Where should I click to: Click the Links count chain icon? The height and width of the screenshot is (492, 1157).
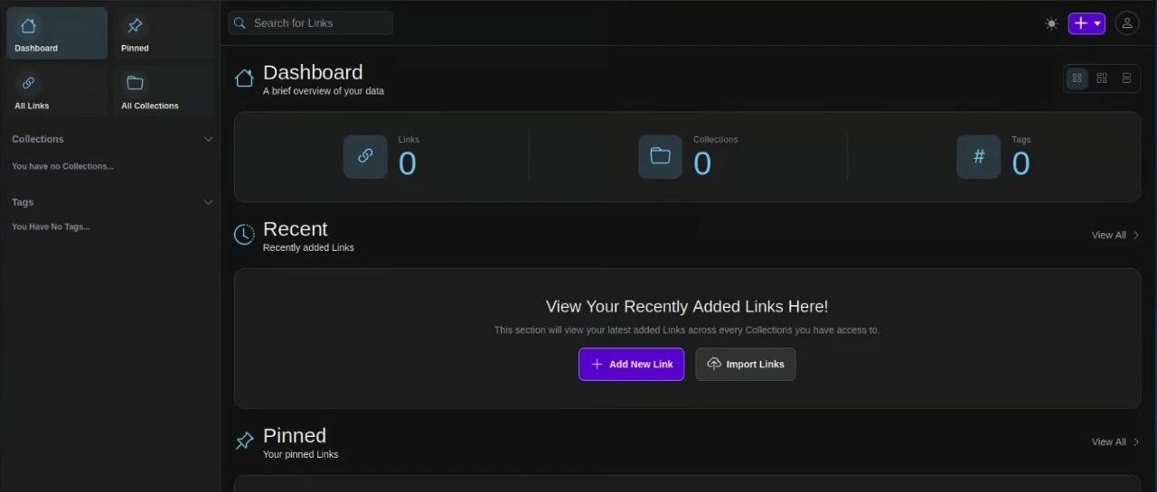[x=365, y=156]
